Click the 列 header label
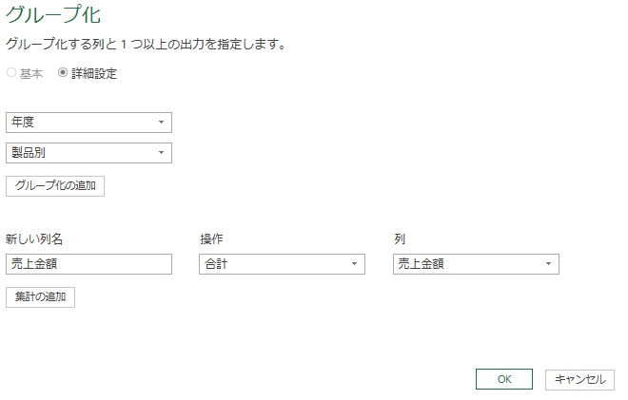The height and width of the screenshot is (400, 628). [400, 238]
